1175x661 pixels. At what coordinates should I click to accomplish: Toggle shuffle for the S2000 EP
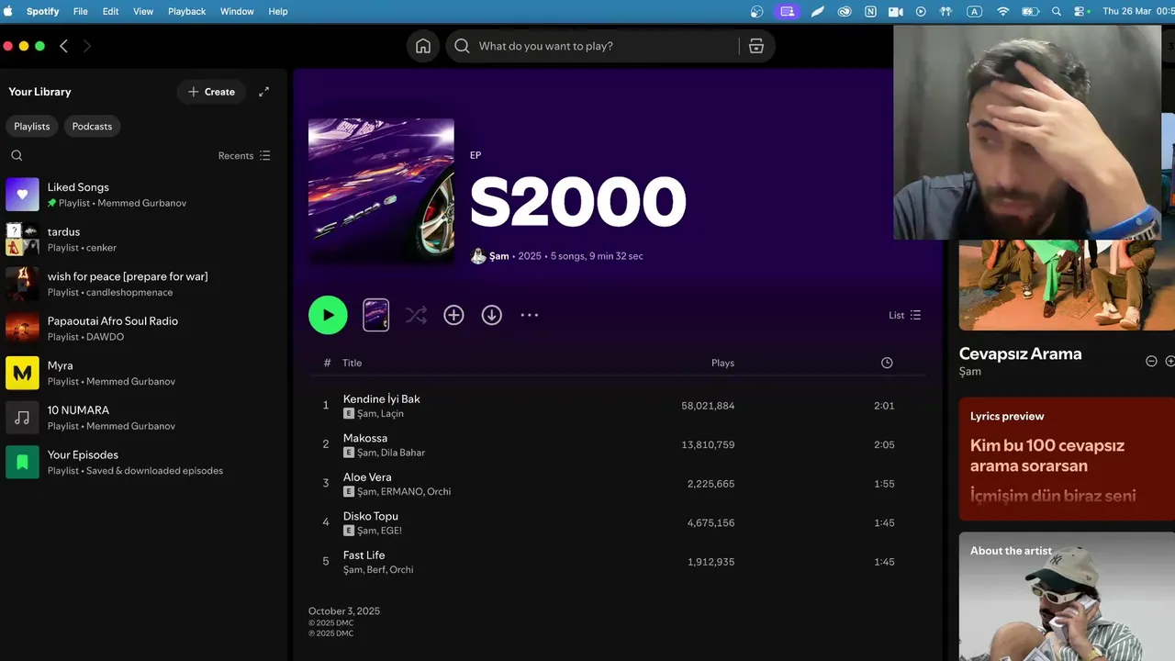tap(416, 315)
